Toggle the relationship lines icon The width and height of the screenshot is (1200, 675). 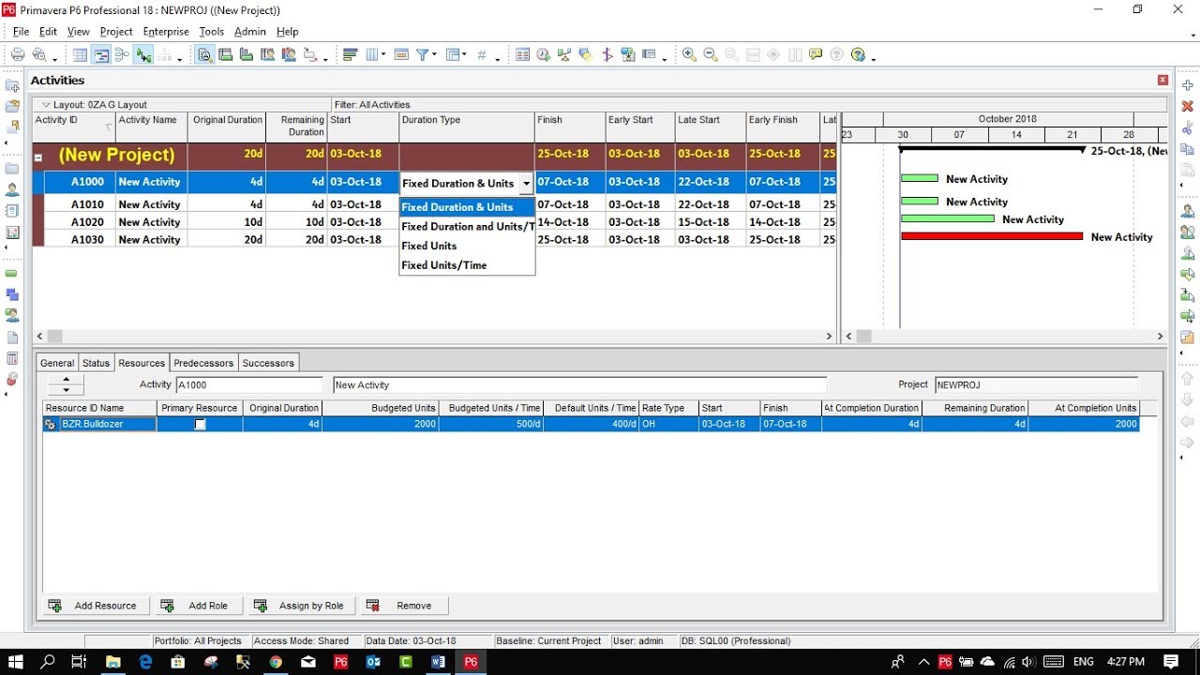pos(143,55)
